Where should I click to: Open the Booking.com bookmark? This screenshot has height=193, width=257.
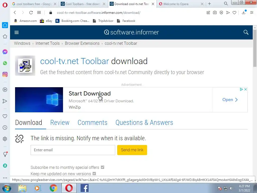[x=73, y=21]
